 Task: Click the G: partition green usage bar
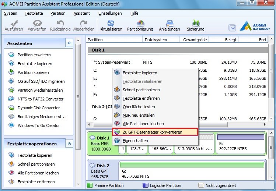click(x=192, y=165)
